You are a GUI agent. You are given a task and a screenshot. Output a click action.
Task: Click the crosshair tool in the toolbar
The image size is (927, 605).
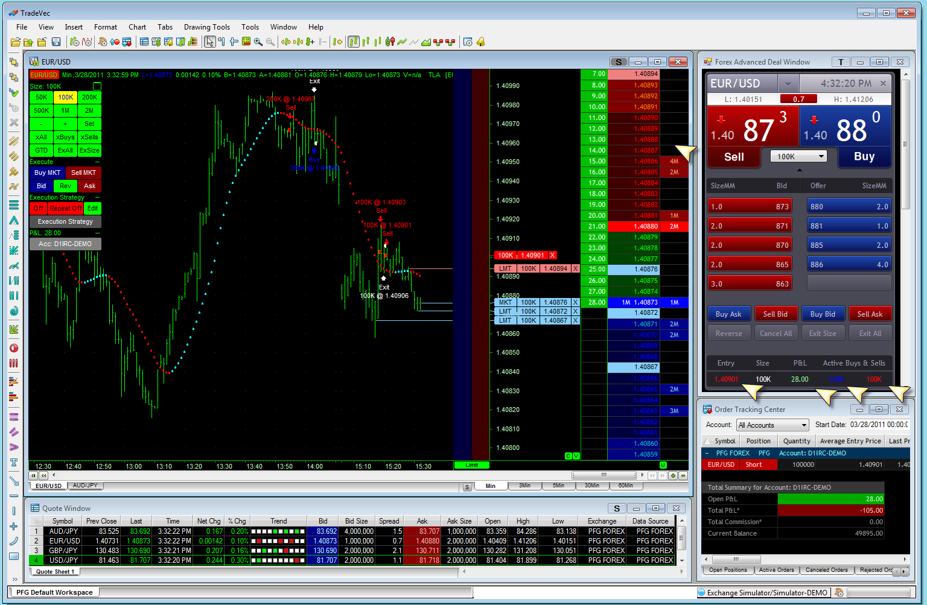click(234, 42)
